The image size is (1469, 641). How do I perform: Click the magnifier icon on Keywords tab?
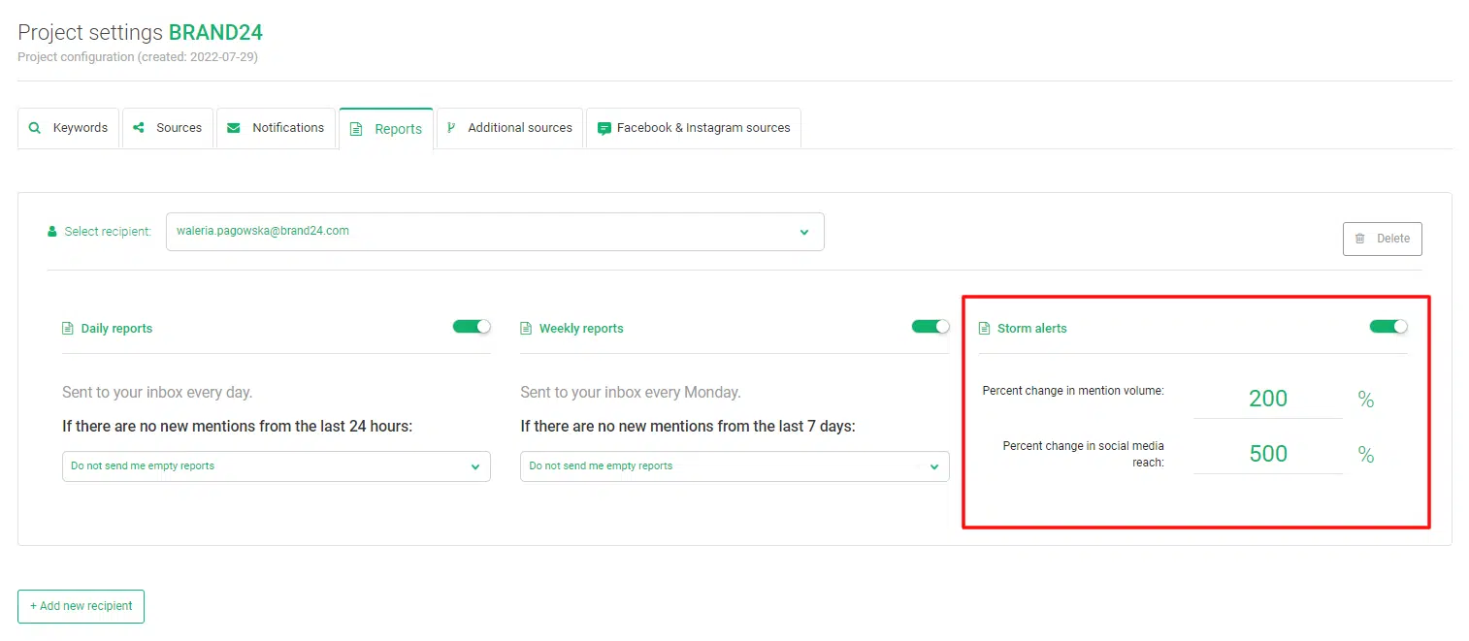point(35,128)
